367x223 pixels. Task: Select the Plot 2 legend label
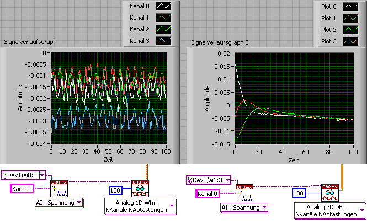click(328, 30)
